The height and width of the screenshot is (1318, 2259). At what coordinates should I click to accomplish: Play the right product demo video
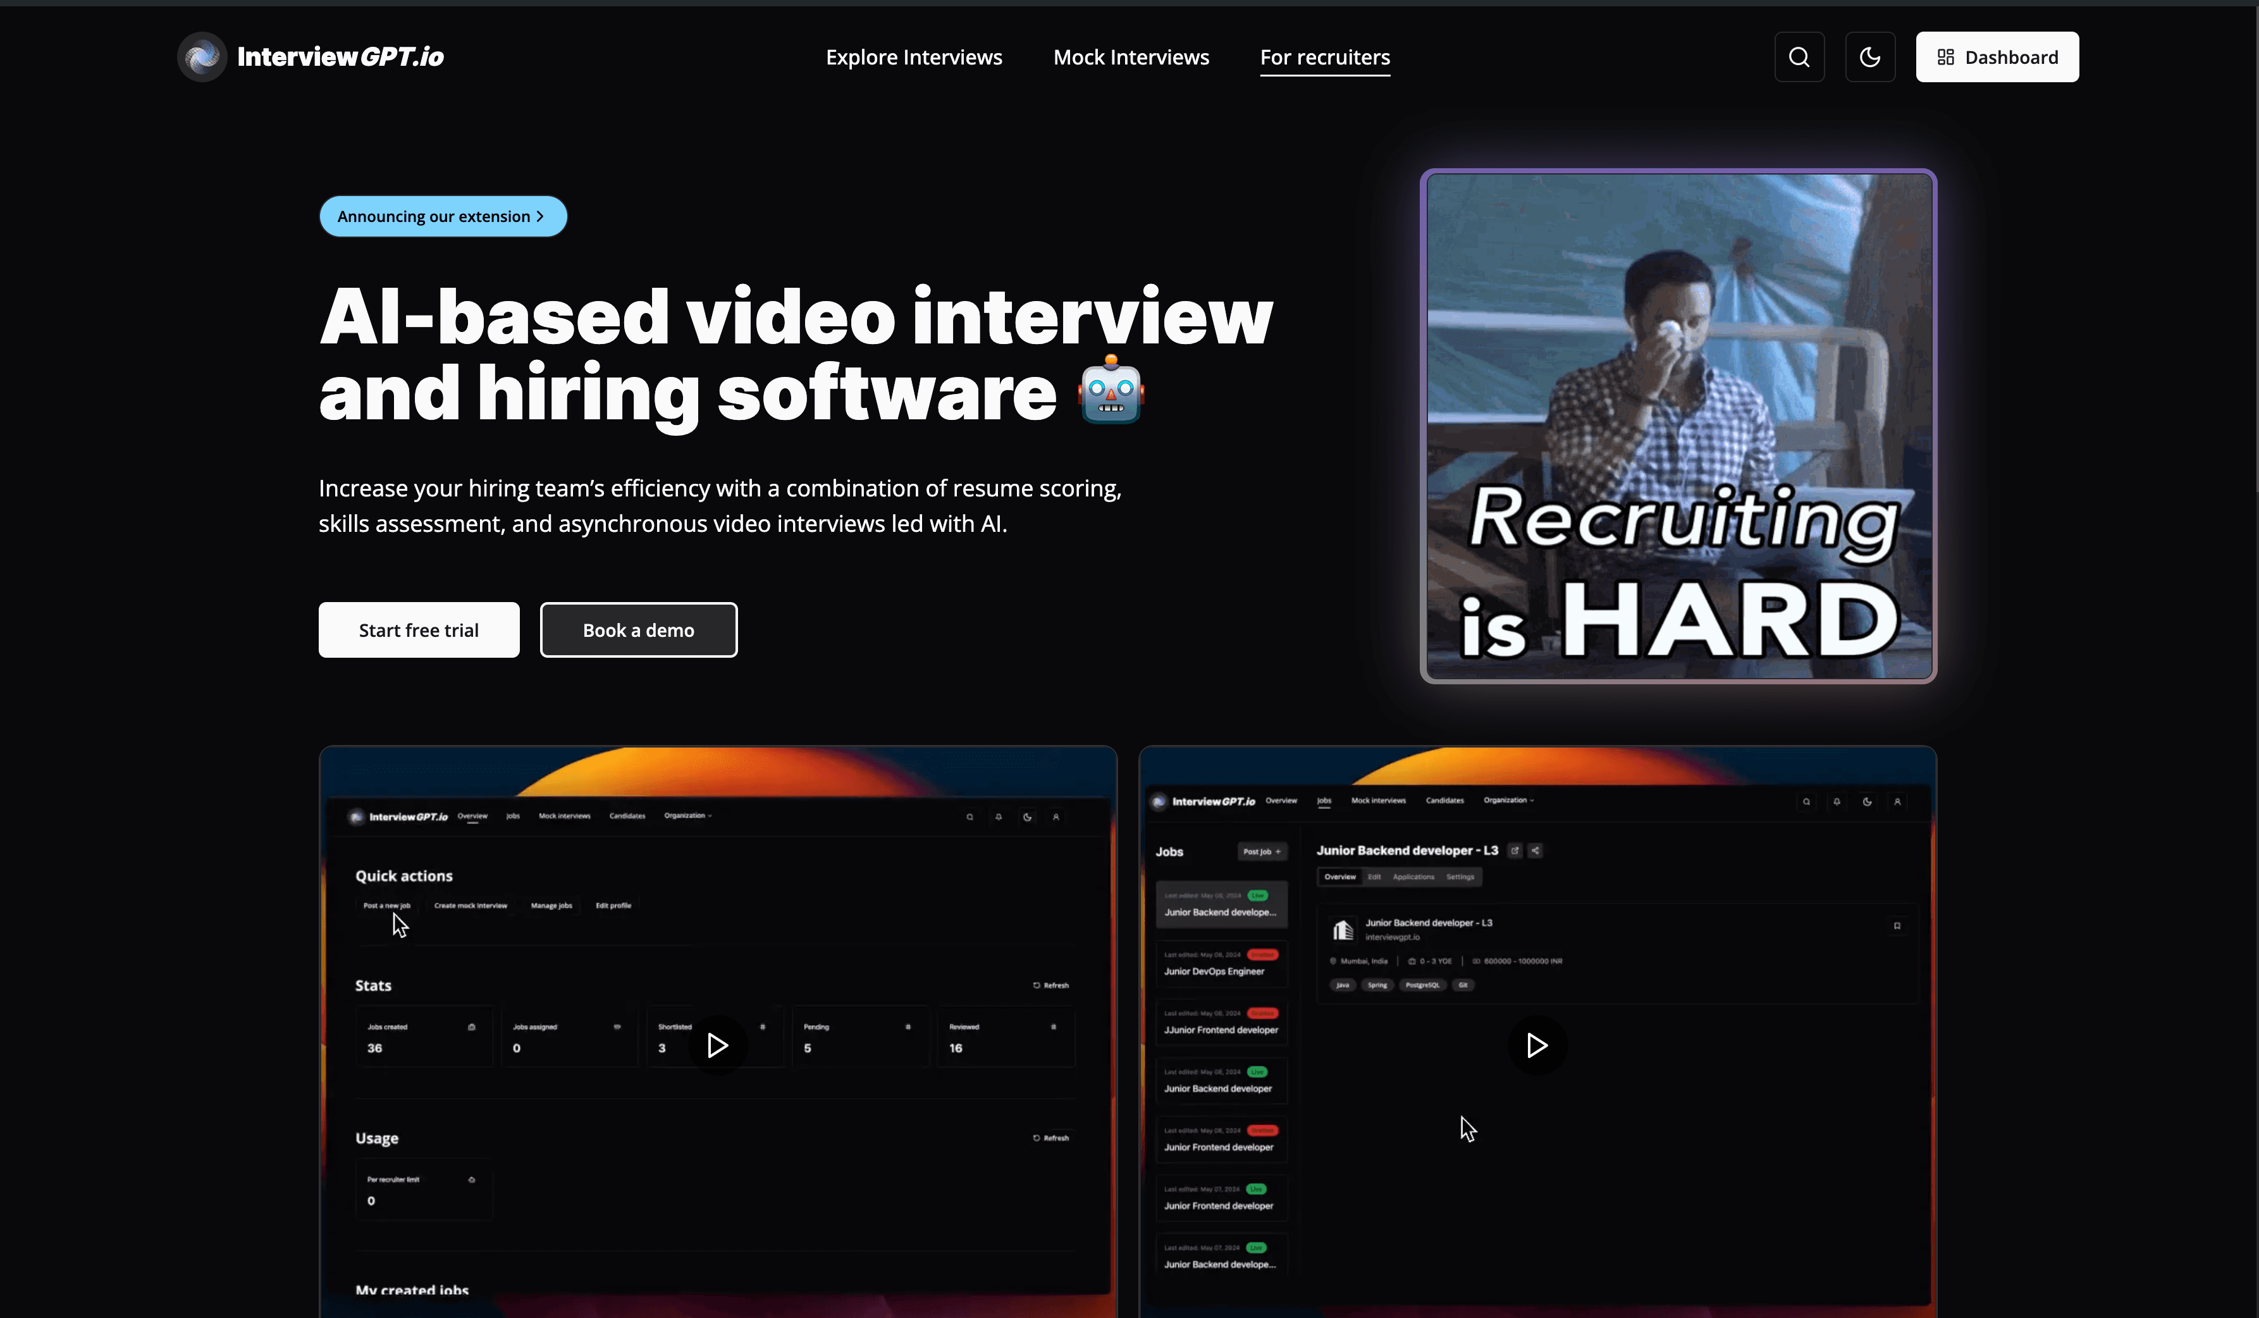(x=1537, y=1045)
